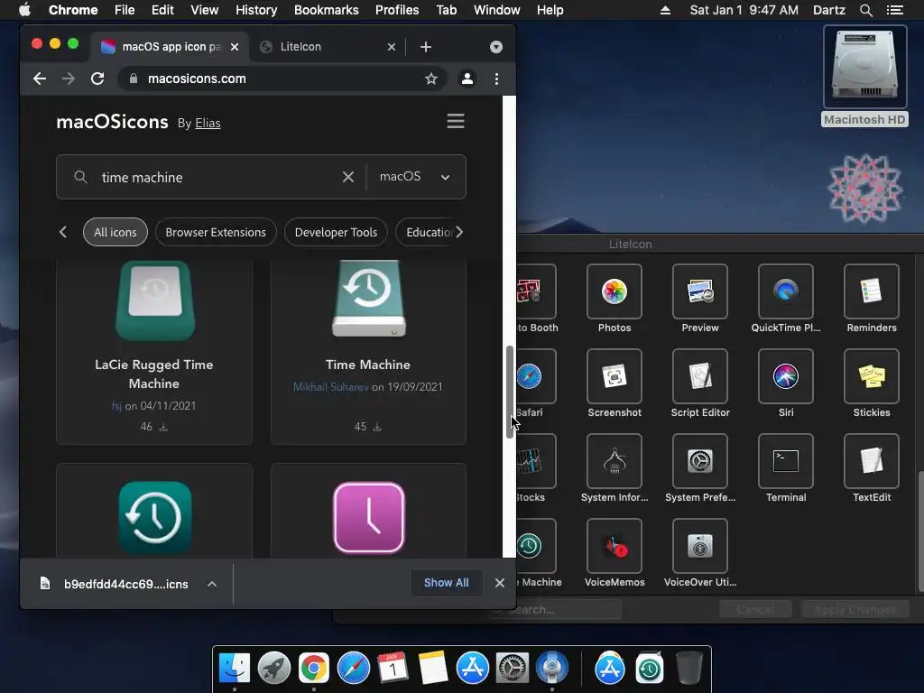Follow the Elias author link

208,123
